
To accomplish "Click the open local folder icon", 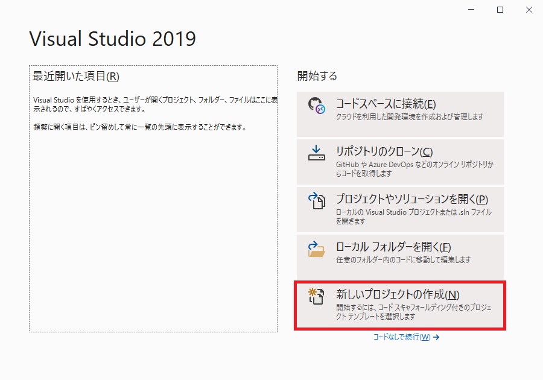I will [317, 249].
